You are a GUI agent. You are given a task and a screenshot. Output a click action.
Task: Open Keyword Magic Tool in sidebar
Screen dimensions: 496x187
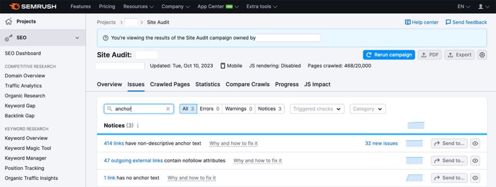[28, 148]
